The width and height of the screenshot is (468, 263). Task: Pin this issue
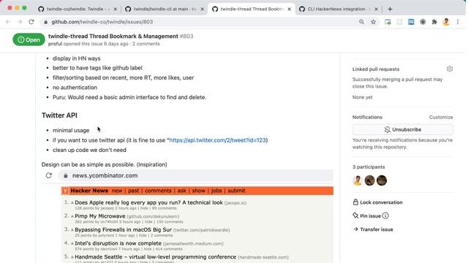367,216
